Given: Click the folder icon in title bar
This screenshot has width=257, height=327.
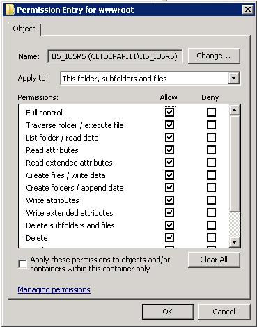Looking at the screenshot, I should coord(10,10).
